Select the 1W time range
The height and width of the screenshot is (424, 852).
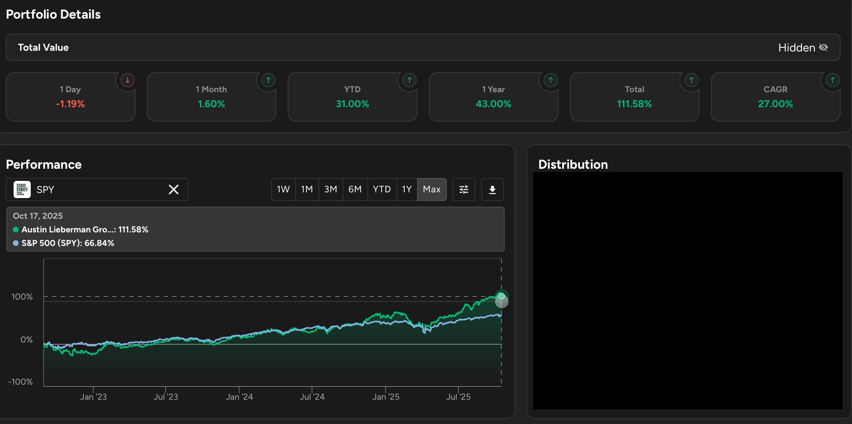click(x=283, y=189)
